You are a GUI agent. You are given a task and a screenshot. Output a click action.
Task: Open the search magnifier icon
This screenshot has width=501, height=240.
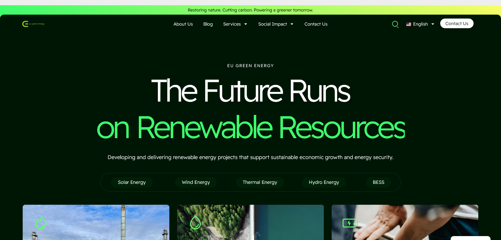point(395,24)
